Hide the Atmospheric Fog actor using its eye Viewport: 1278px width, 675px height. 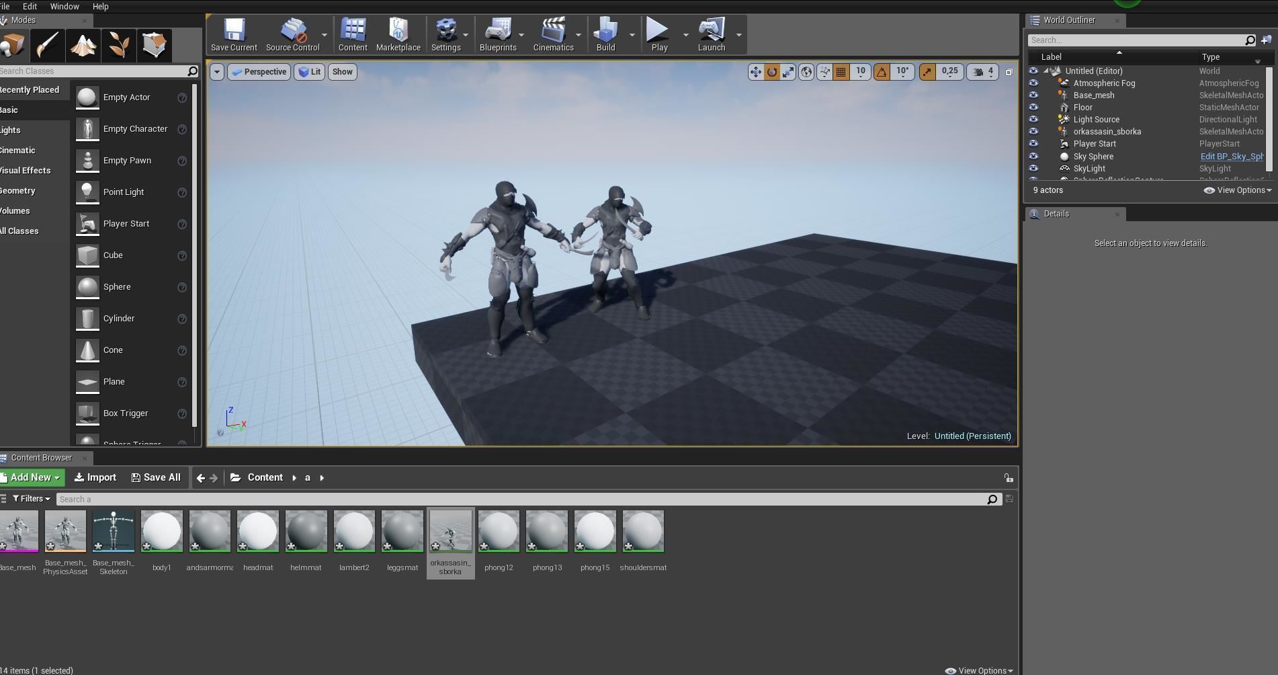pyautogui.click(x=1033, y=83)
